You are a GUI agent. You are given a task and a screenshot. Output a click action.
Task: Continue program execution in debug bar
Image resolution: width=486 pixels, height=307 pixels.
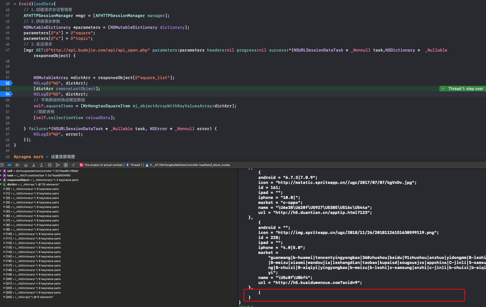tap(18, 165)
